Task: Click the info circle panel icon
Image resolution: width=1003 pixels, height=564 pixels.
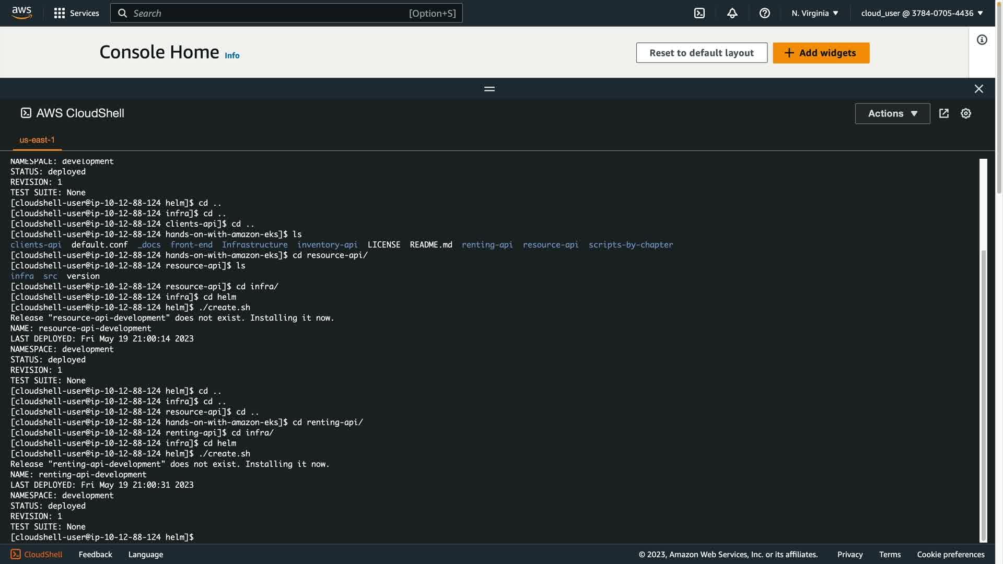Action: tap(982, 40)
